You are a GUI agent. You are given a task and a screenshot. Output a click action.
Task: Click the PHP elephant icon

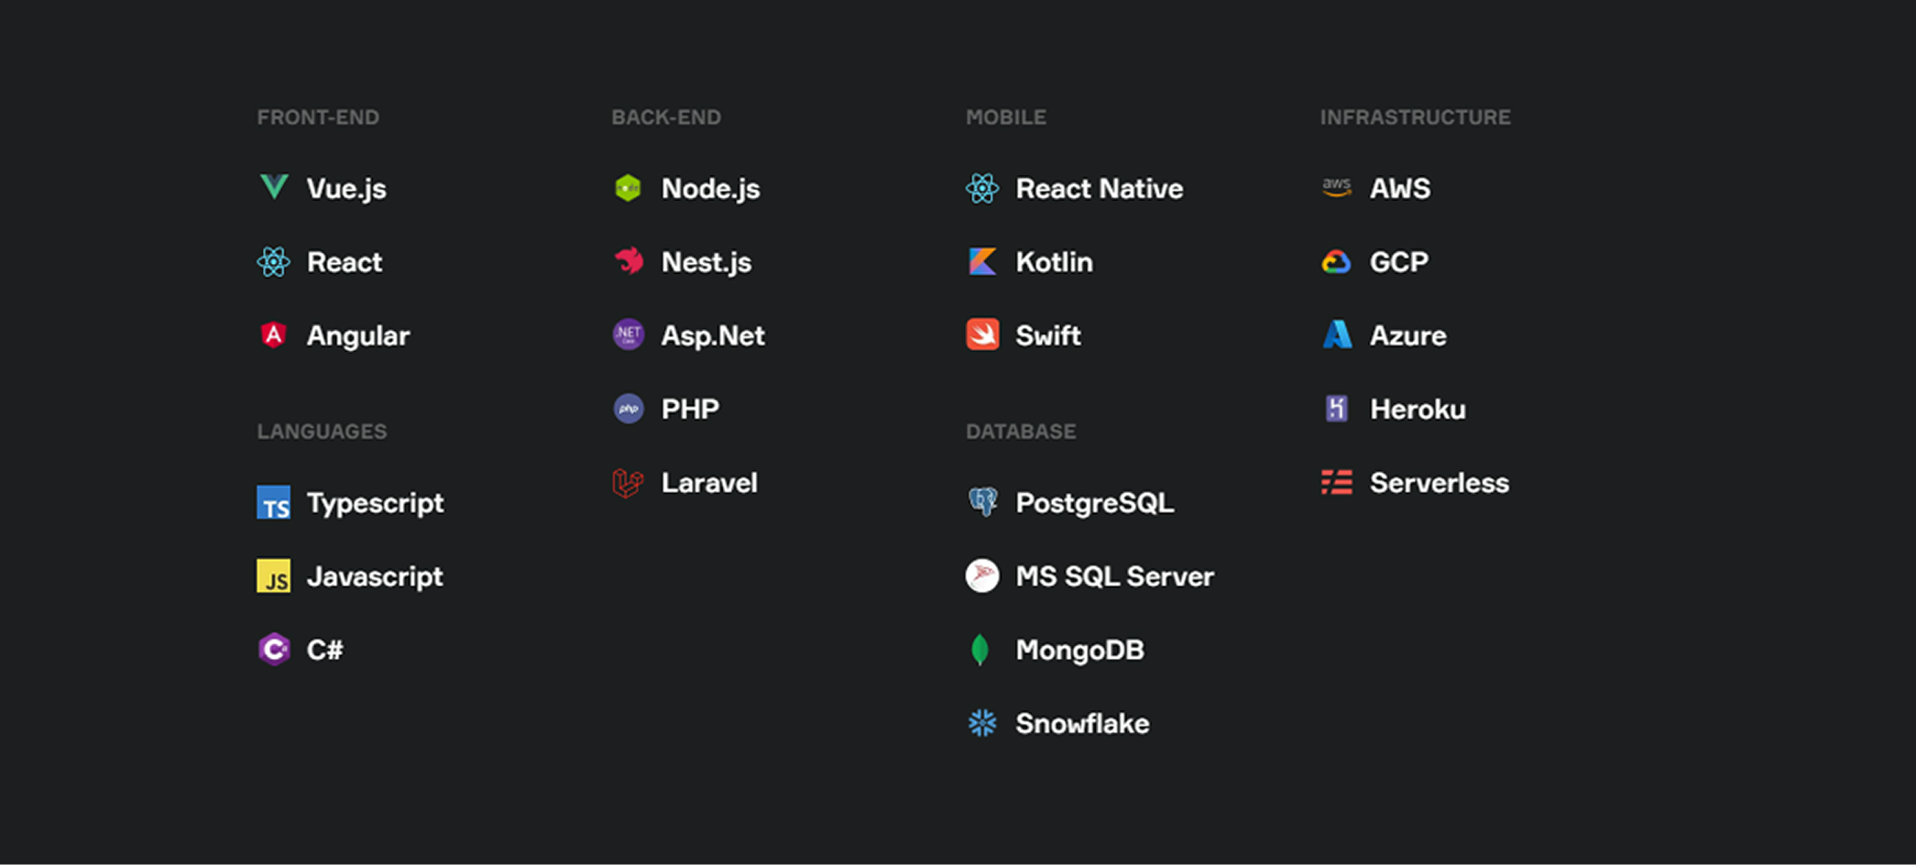(x=629, y=409)
